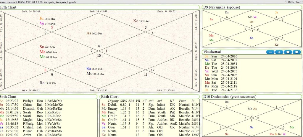Click the minus button in Vimshottari panel
The width and height of the screenshot is (303, 137).
click(270, 52)
